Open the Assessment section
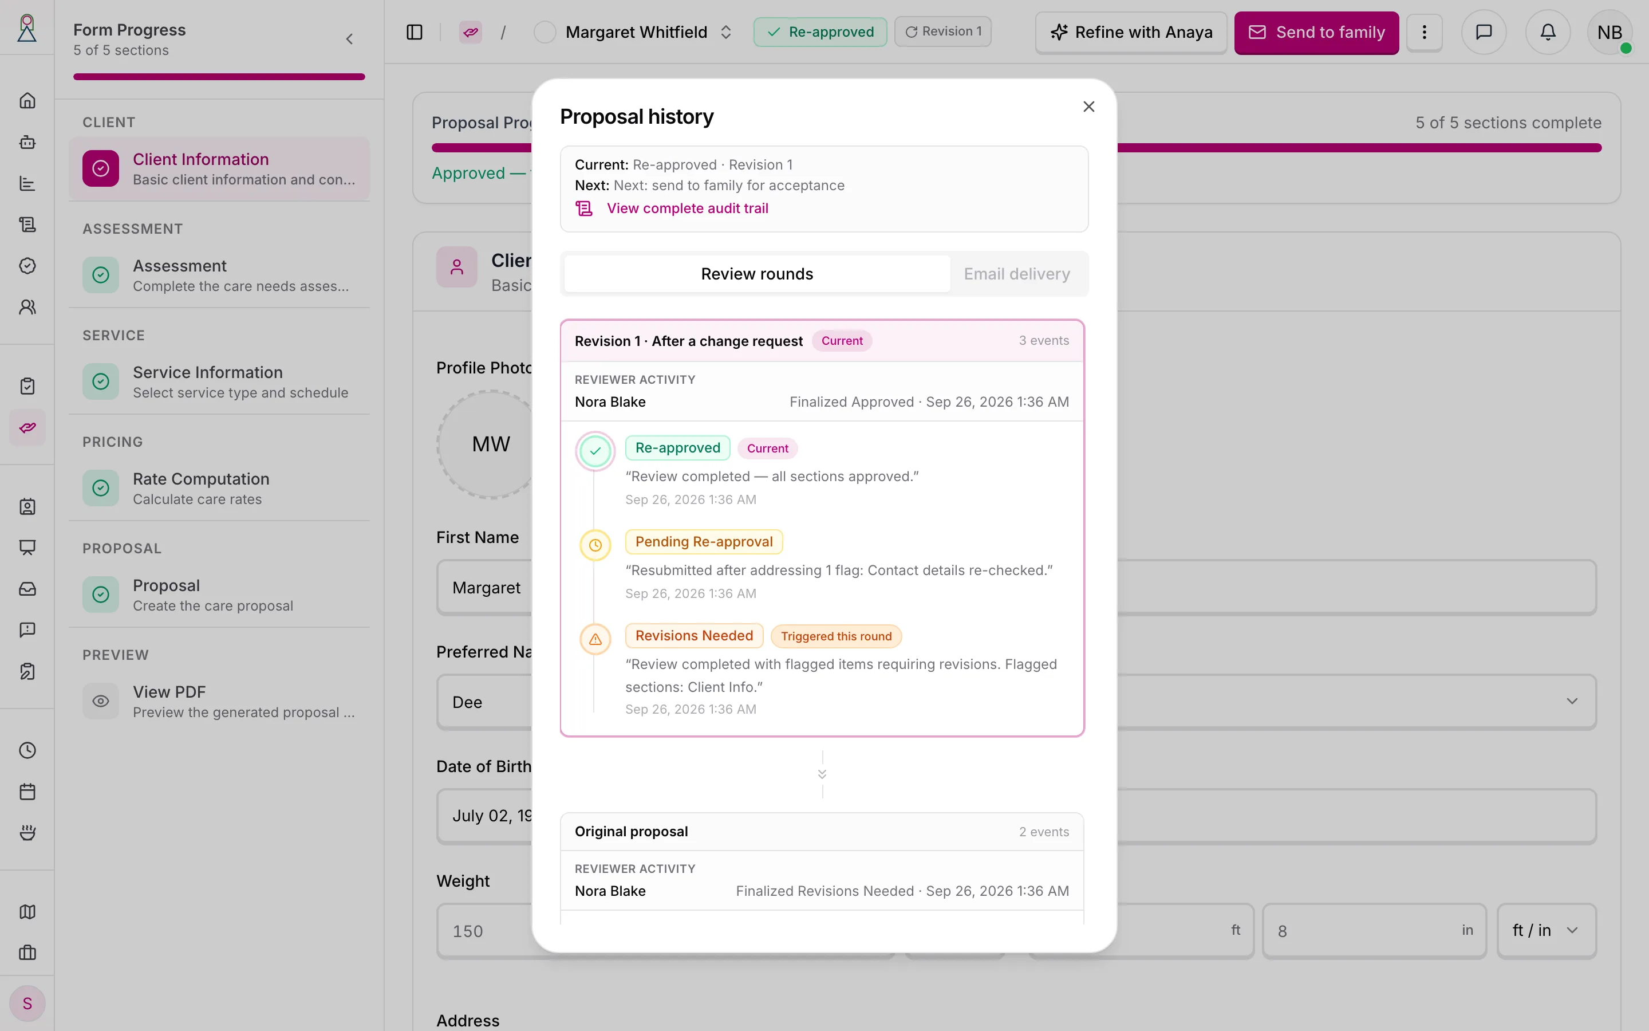Screen dimensions: 1649x1031 pos(219,275)
